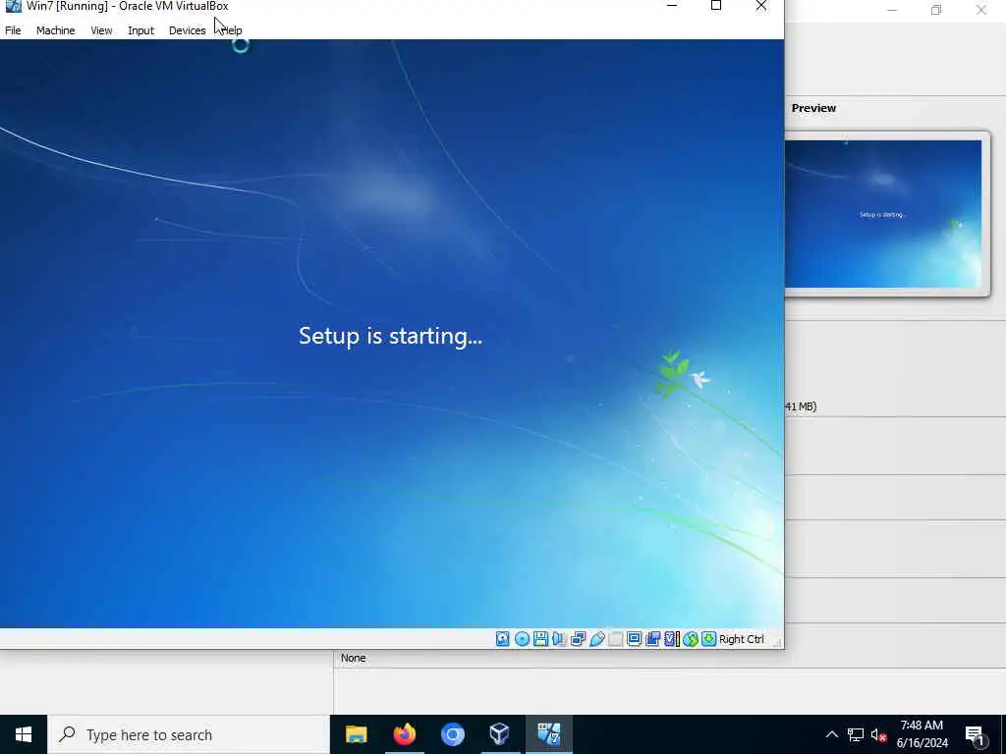The height and width of the screenshot is (754, 1006).
Task: Open Firefox from the taskbar
Action: tap(404, 734)
